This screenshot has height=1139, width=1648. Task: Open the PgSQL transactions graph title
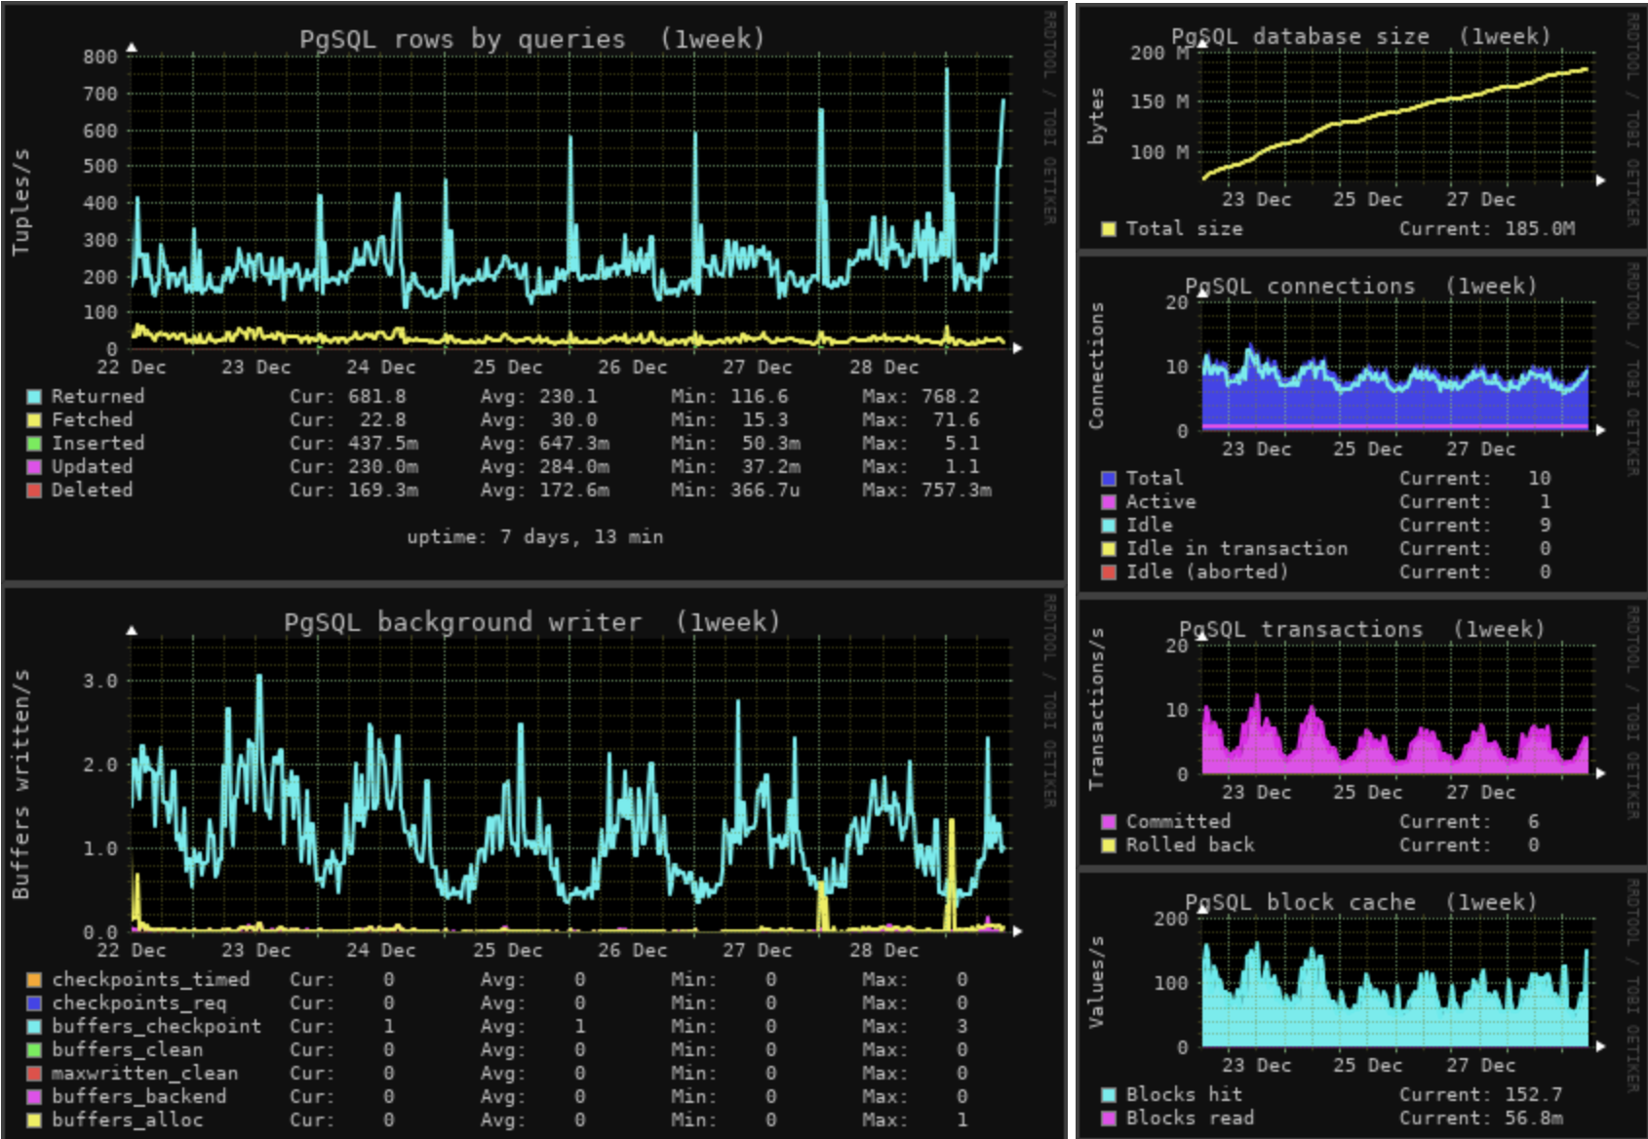1361,629
